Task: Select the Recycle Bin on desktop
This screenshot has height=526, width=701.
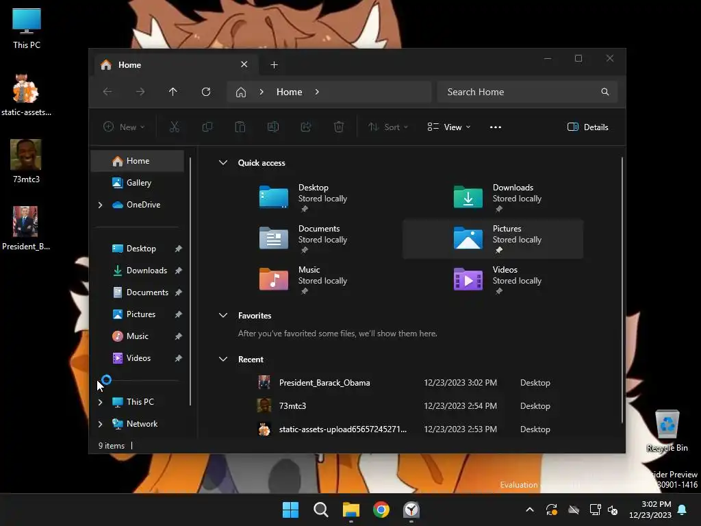Action: point(667,431)
